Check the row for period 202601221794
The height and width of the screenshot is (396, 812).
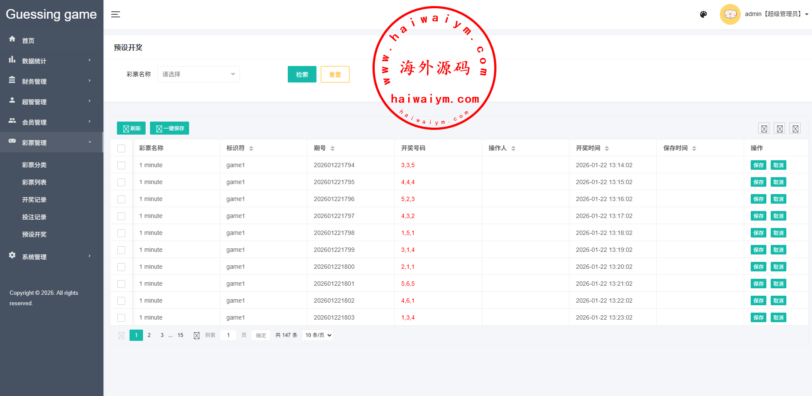click(x=121, y=165)
